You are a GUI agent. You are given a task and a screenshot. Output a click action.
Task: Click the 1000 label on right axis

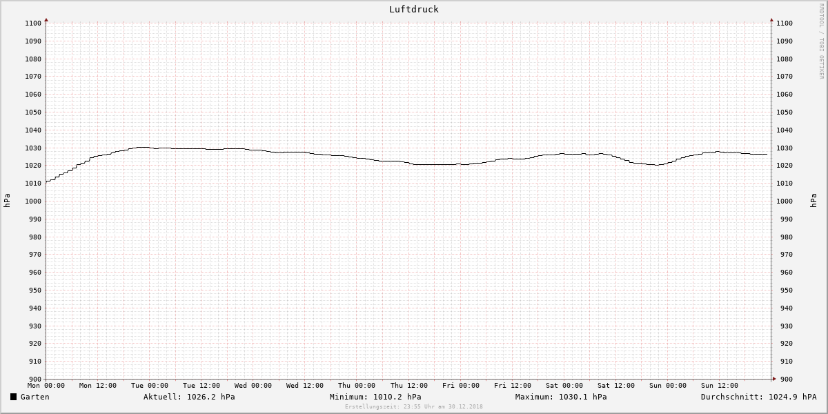pos(785,201)
